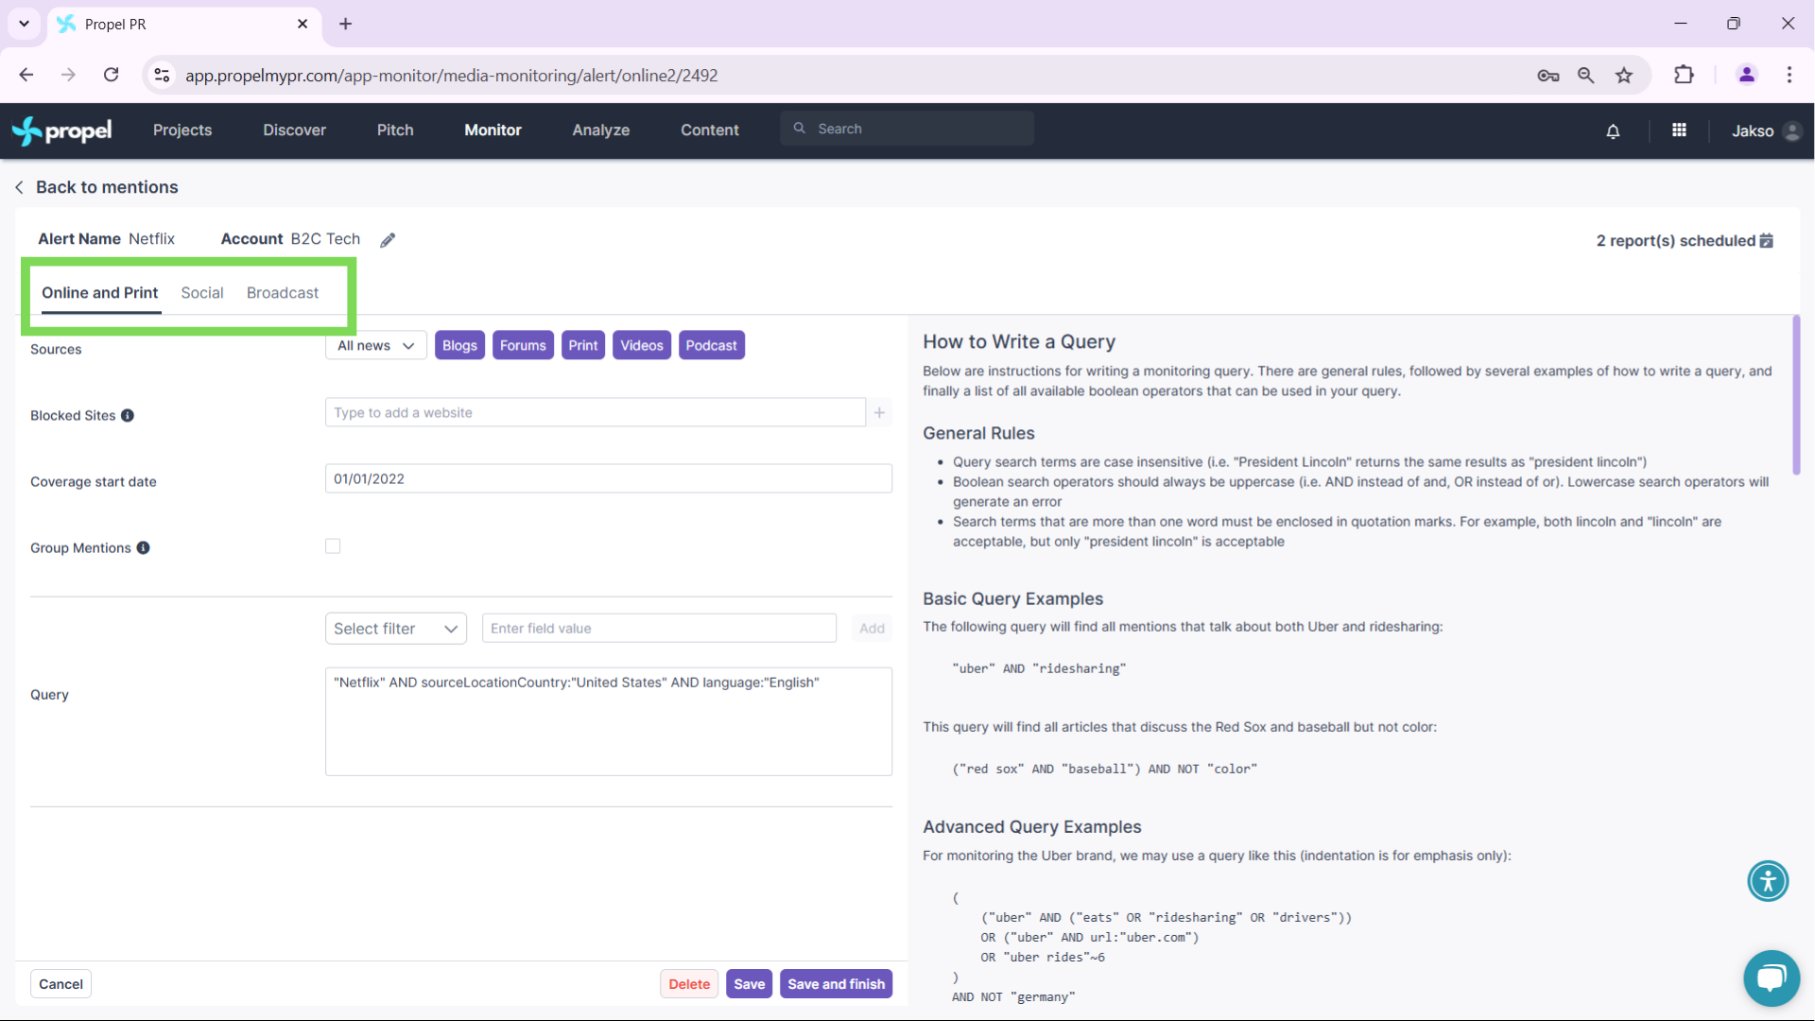Open the notifications bell
The image size is (1815, 1021).
[1613, 131]
